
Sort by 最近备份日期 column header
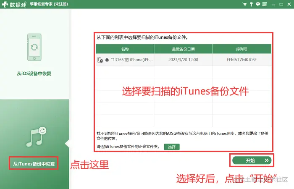coord(183,49)
